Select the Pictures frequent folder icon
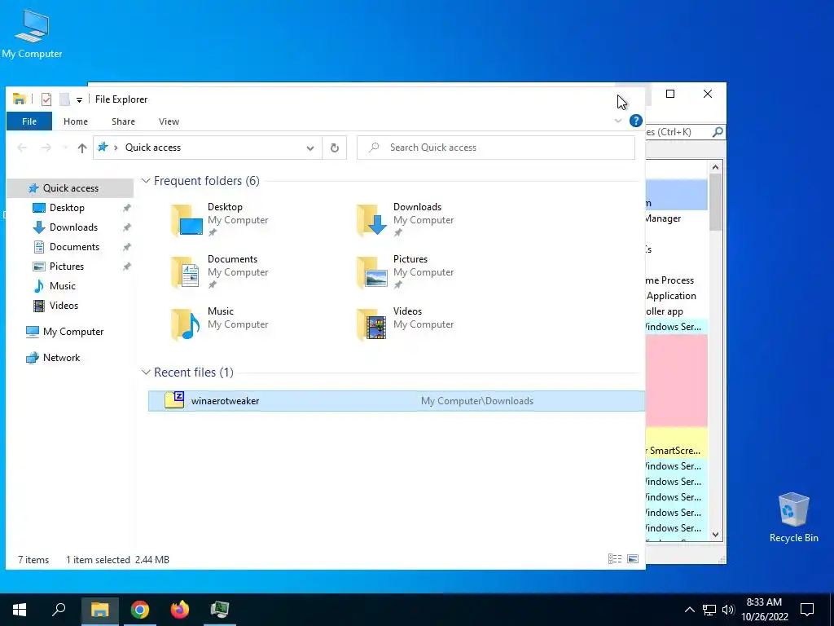The height and width of the screenshot is (626, 834). click(x=371, y=272)
